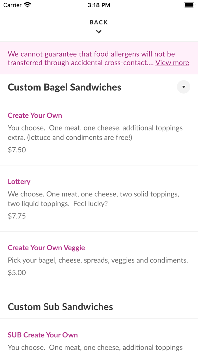Tap the battery indicator icon

(x=189, y=4)
